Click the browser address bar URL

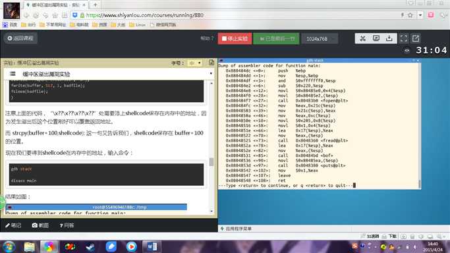(145, 15)
